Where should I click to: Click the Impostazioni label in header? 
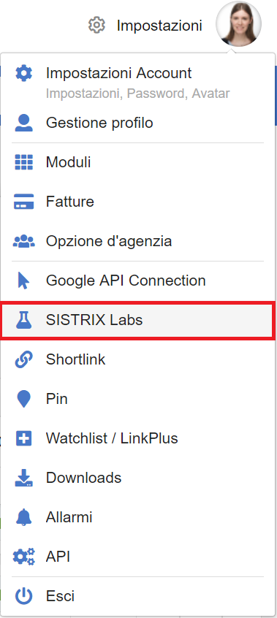(x=159, y=26)
